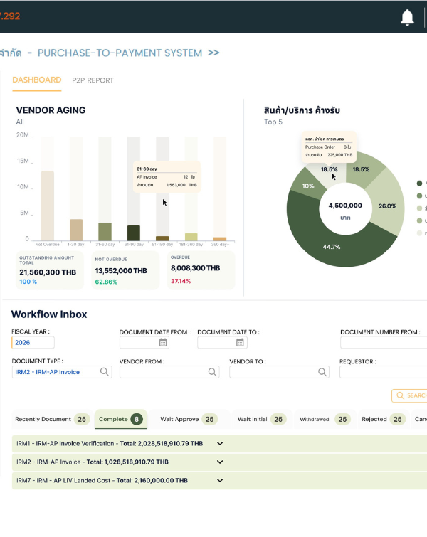
Task: Open the notifications bell
Action: (x=407, y=18)
